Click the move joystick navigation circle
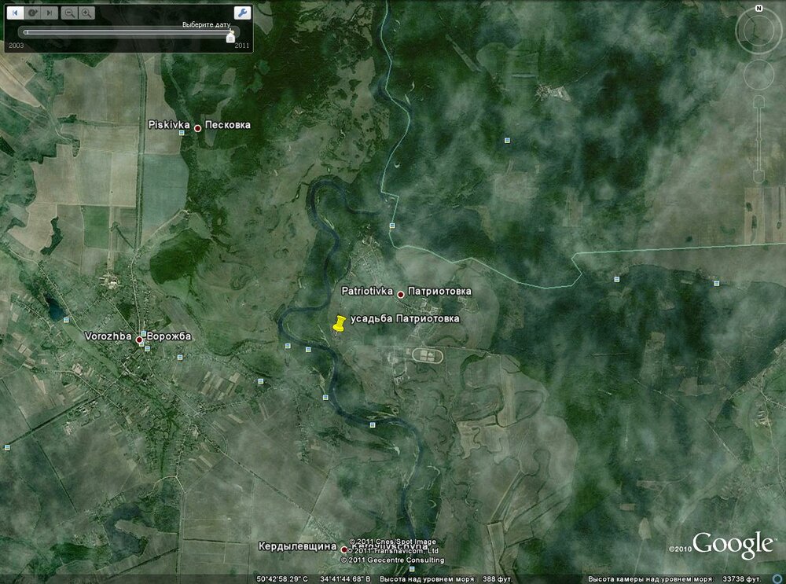Screen dimensions: 786x584 click(759, 75)
